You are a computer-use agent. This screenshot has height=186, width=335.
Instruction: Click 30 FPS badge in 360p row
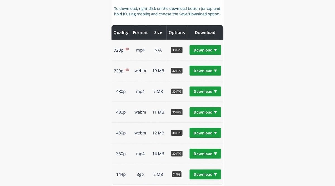point(177,154)
